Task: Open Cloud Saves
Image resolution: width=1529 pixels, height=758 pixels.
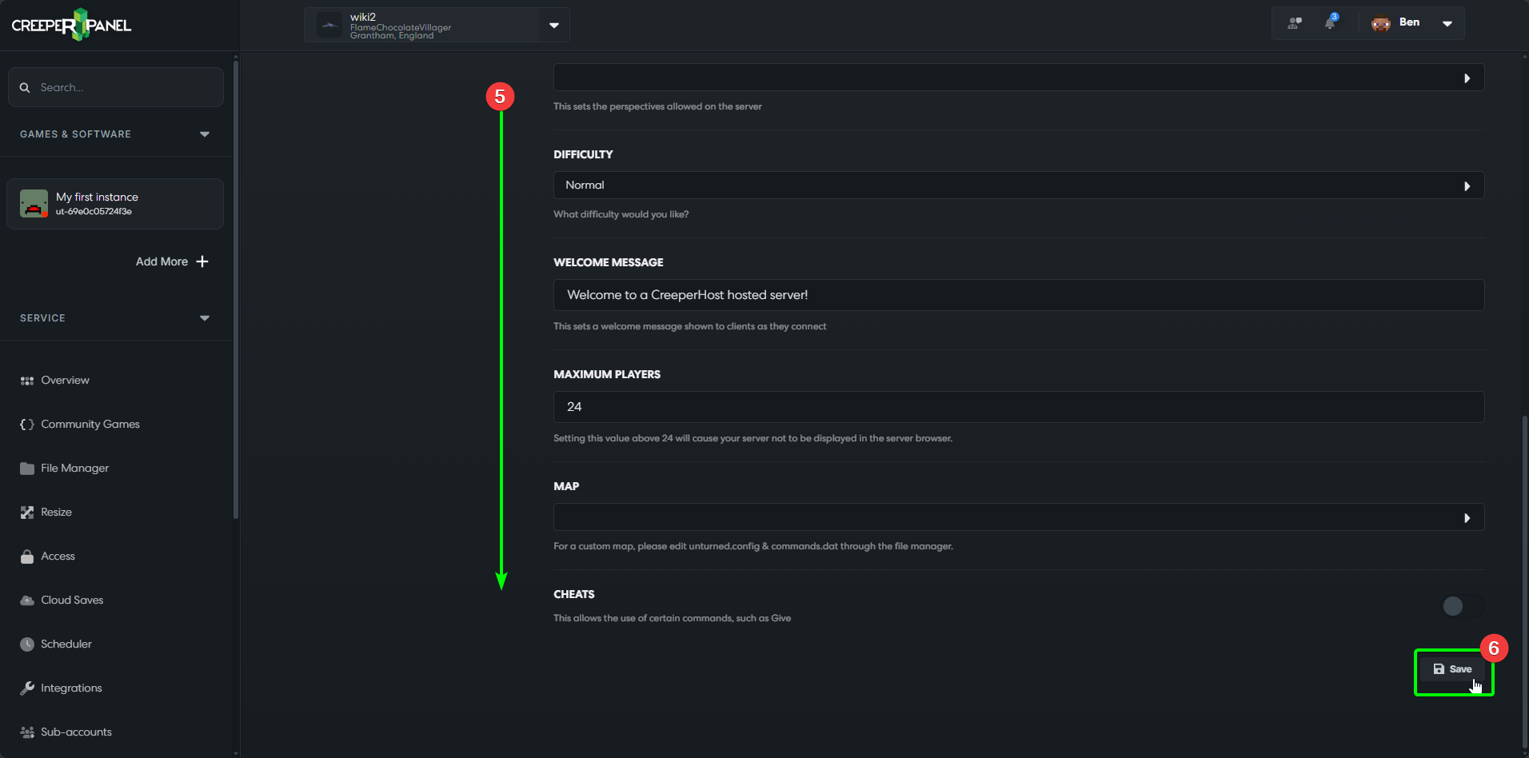Action: [x=72, y=600]
